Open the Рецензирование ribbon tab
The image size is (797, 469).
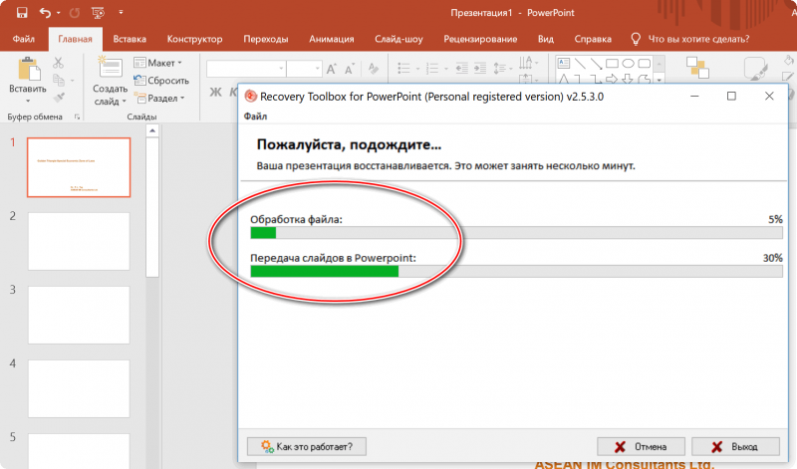click(x=480, y=39)
